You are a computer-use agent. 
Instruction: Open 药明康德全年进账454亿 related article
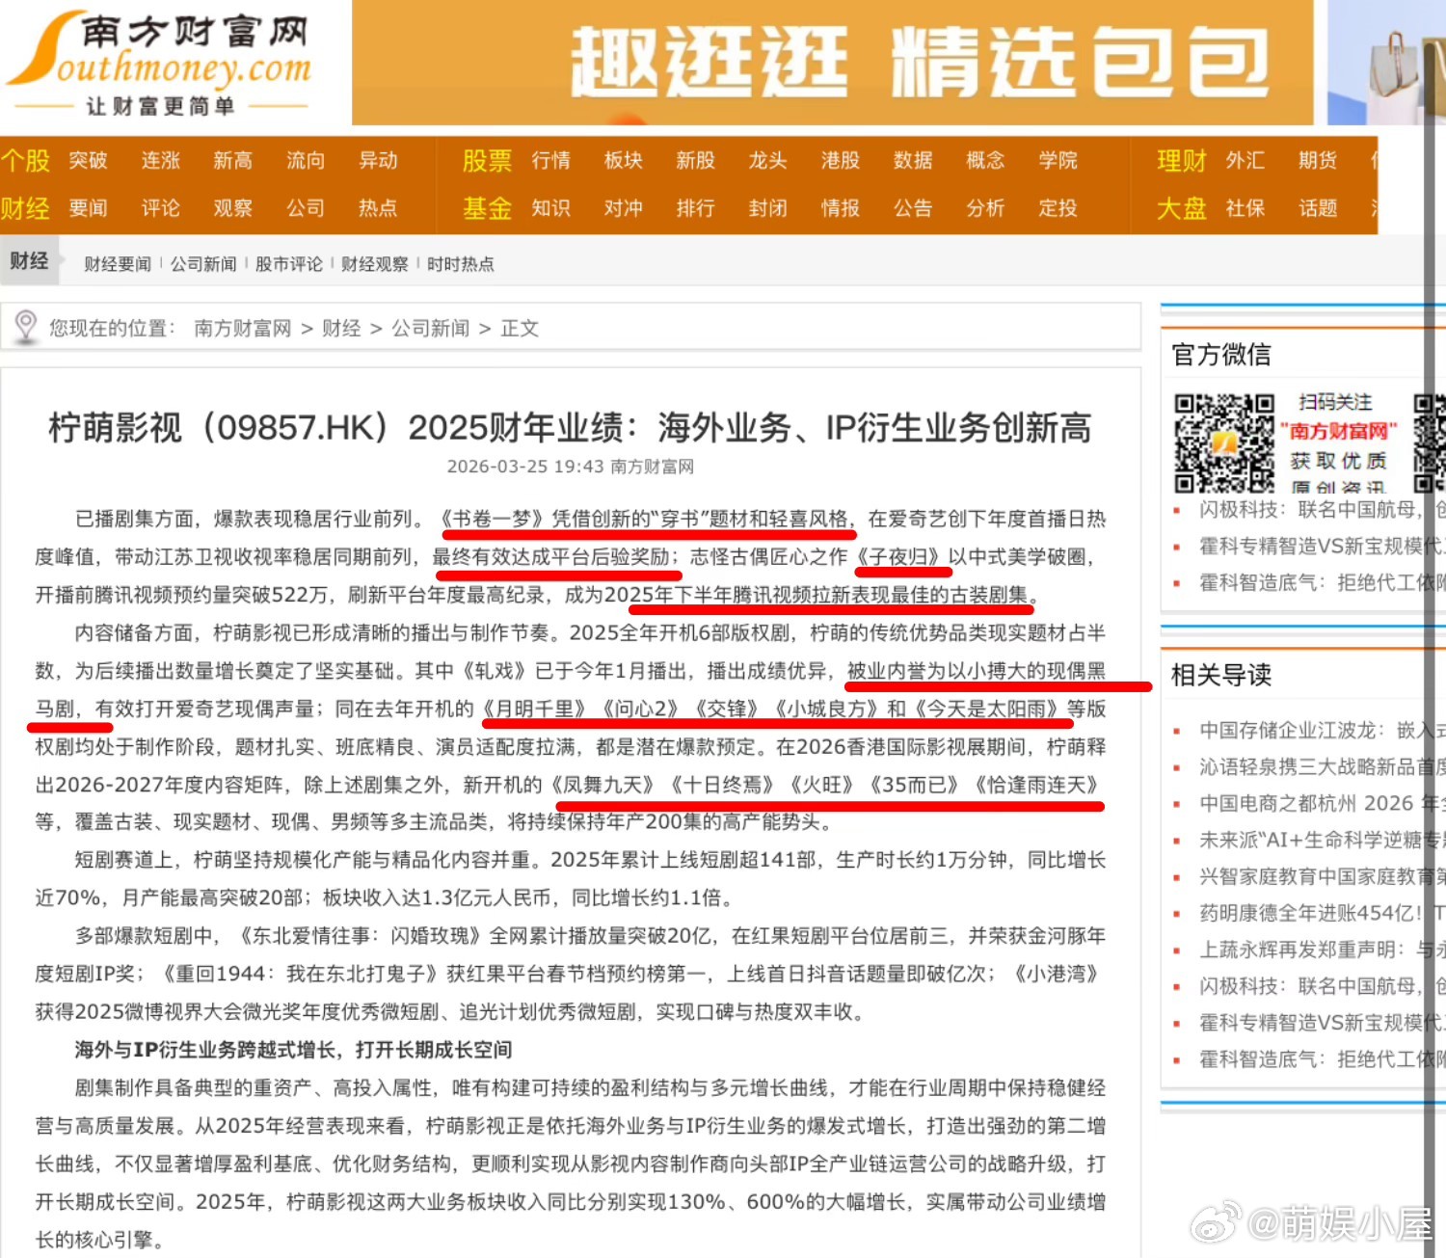tap(1322, 913)
